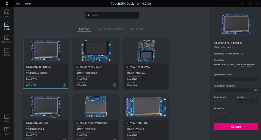
Task: Switch to By STMicroelectronics tab
Action: (110, 29)
